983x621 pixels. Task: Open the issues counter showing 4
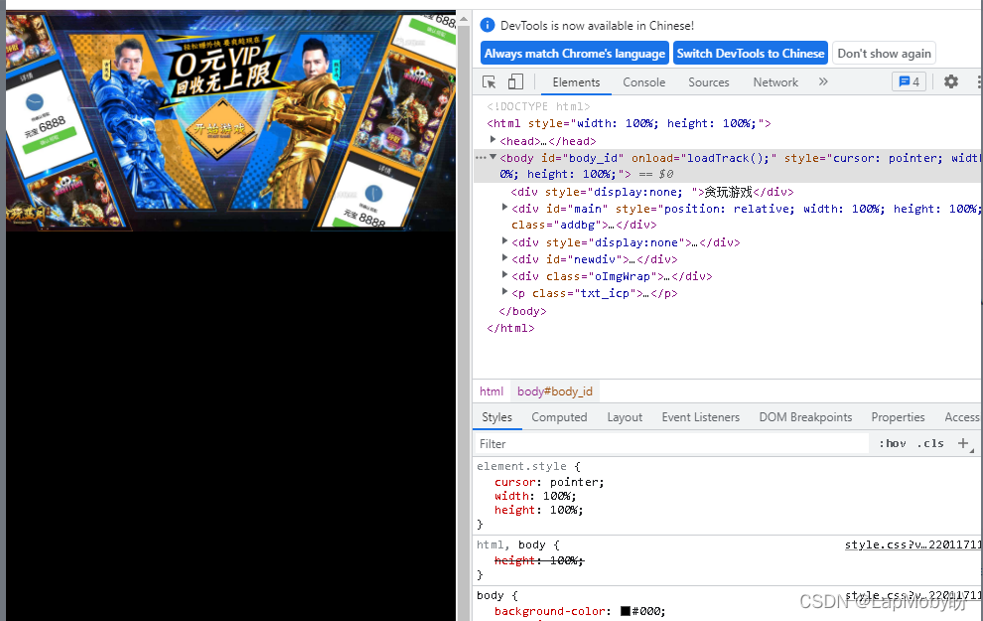coord(909,81)
